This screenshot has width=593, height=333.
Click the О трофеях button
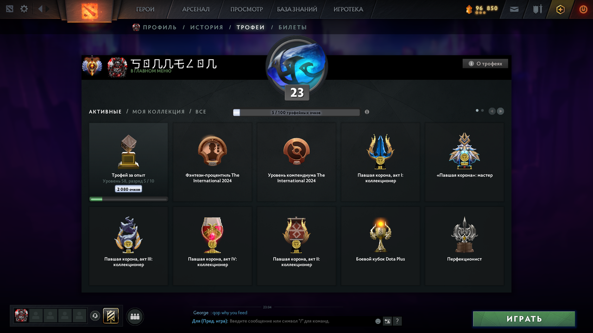point(485,63)
